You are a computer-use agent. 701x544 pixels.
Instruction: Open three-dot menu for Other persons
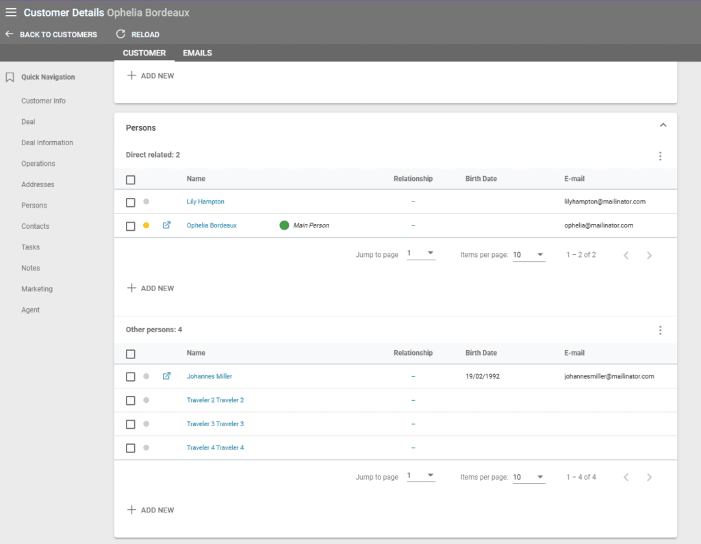pyautogui.click(x=660, y=330)
